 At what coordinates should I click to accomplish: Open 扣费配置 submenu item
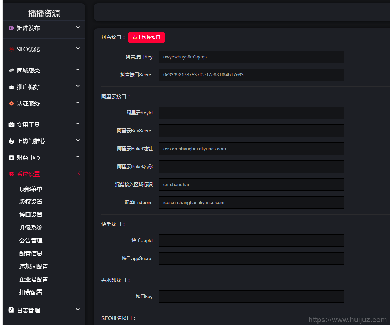tap(31, 292)
